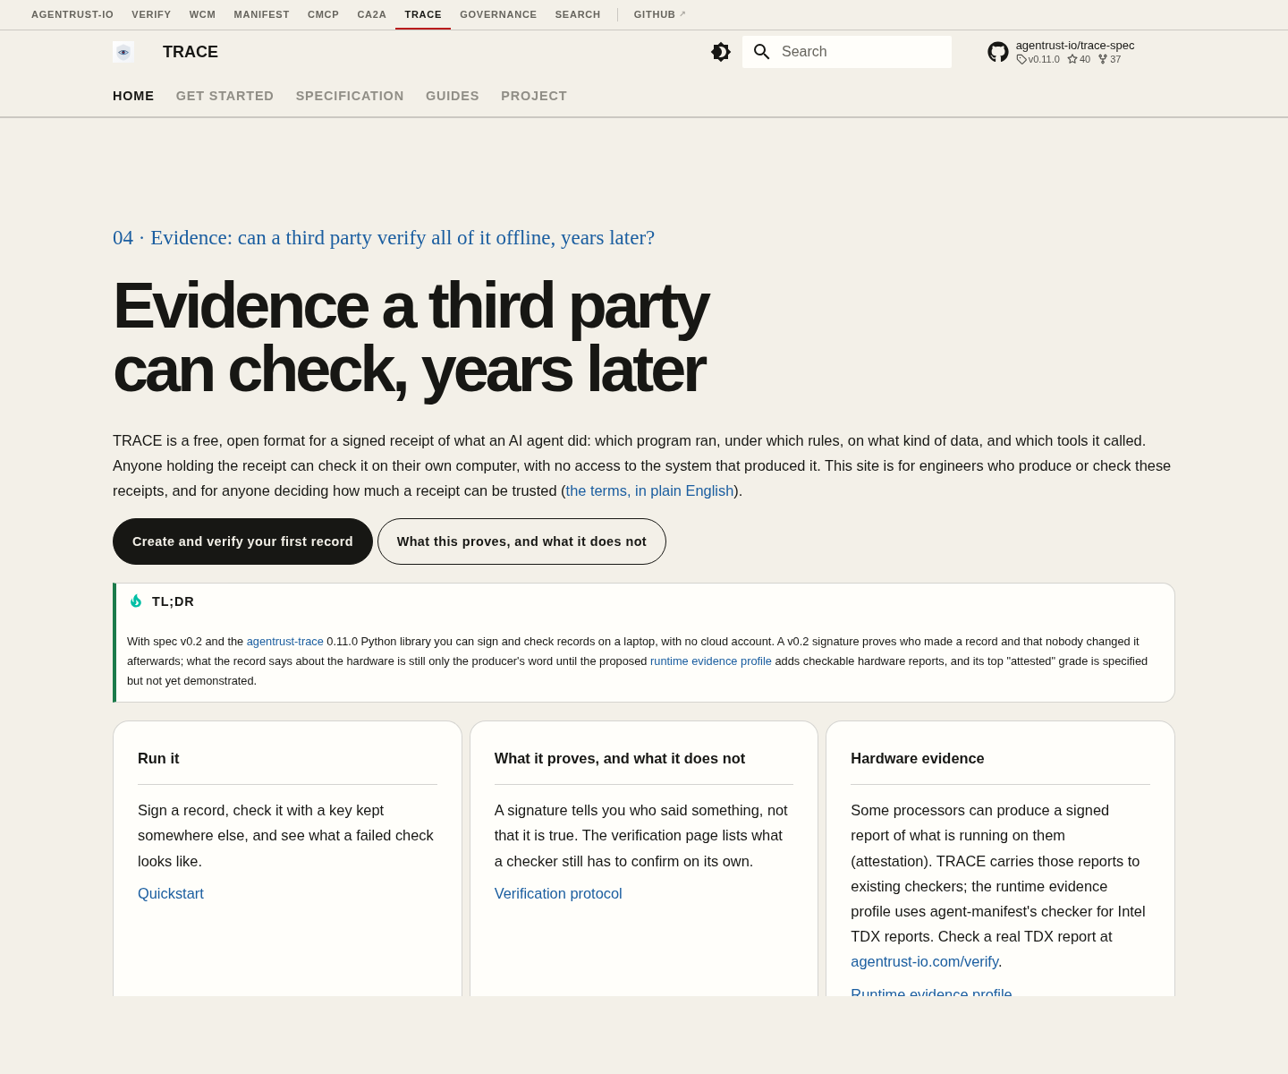This screenshot has width=1288, height=1074.
Task: Open GOVERNANCE in top navigation
Action: 498,14
